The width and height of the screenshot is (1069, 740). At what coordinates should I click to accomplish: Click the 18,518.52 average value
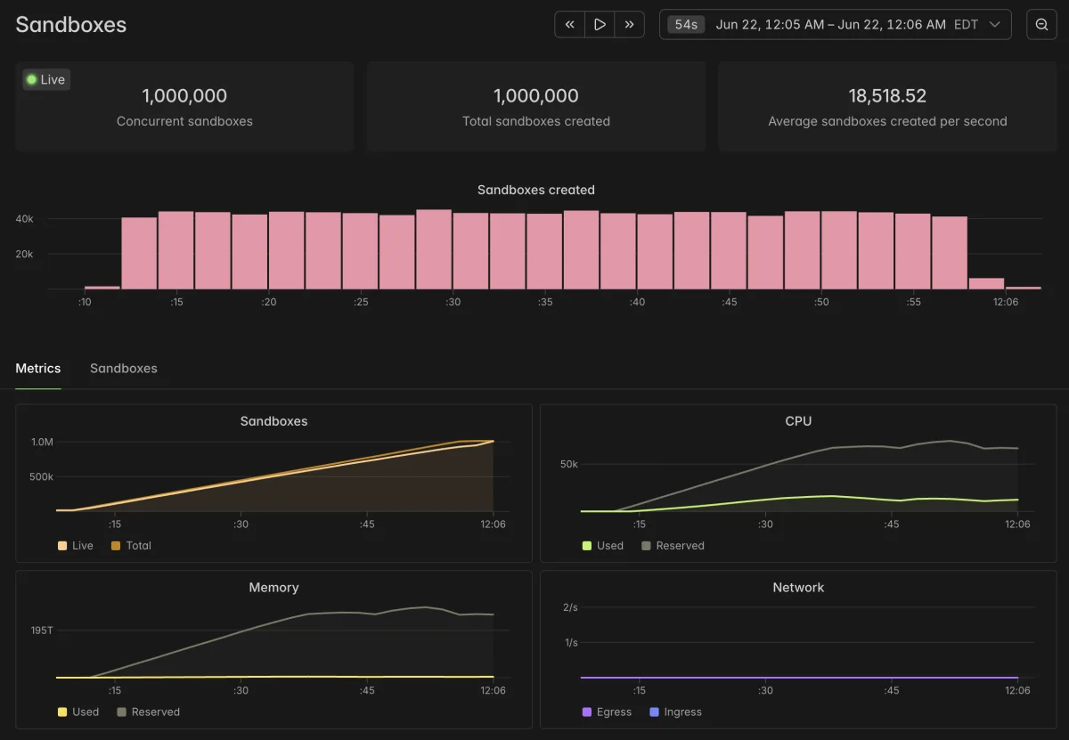click(x=887, y=95)
